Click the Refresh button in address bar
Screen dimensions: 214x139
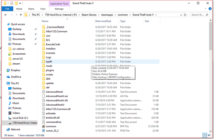(185, 15)
